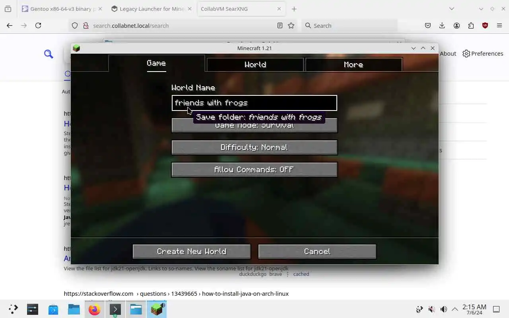Expand hidden system tray icons

(x=455, y=309)
